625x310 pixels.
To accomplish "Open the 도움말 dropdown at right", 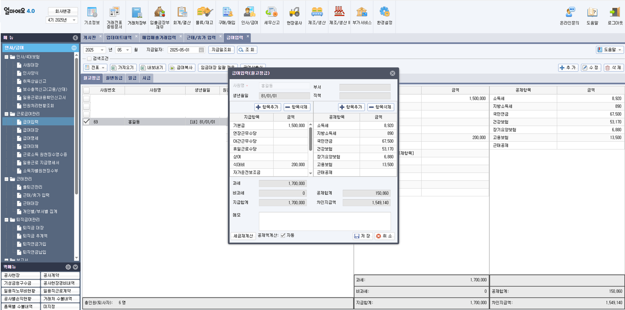I will click(x=610, y=50).
